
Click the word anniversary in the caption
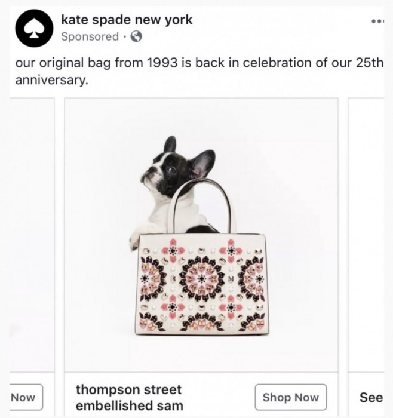(x=51, y=80)
